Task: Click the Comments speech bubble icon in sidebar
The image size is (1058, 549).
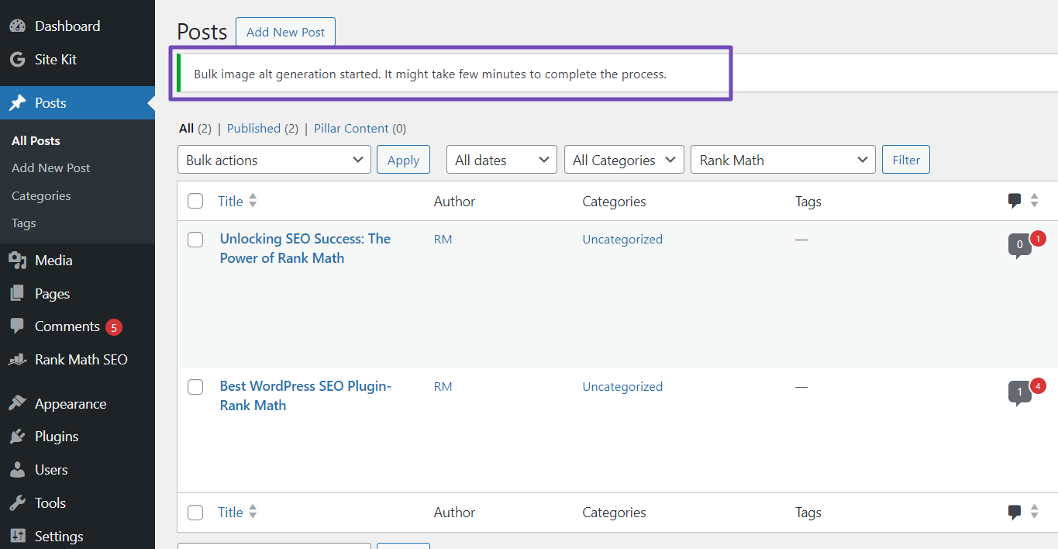Action: (17, 326)
